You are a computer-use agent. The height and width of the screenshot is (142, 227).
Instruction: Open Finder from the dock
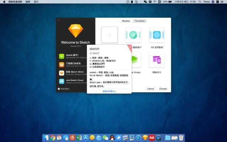click(46, 138)
